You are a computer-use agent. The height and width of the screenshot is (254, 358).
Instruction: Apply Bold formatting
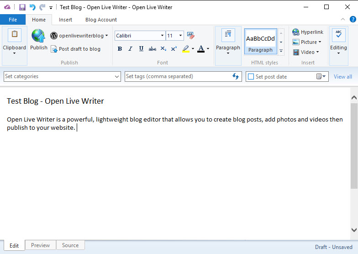click(x=120, y=48)
